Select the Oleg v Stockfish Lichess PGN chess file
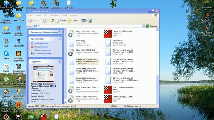 click(118, 33)
